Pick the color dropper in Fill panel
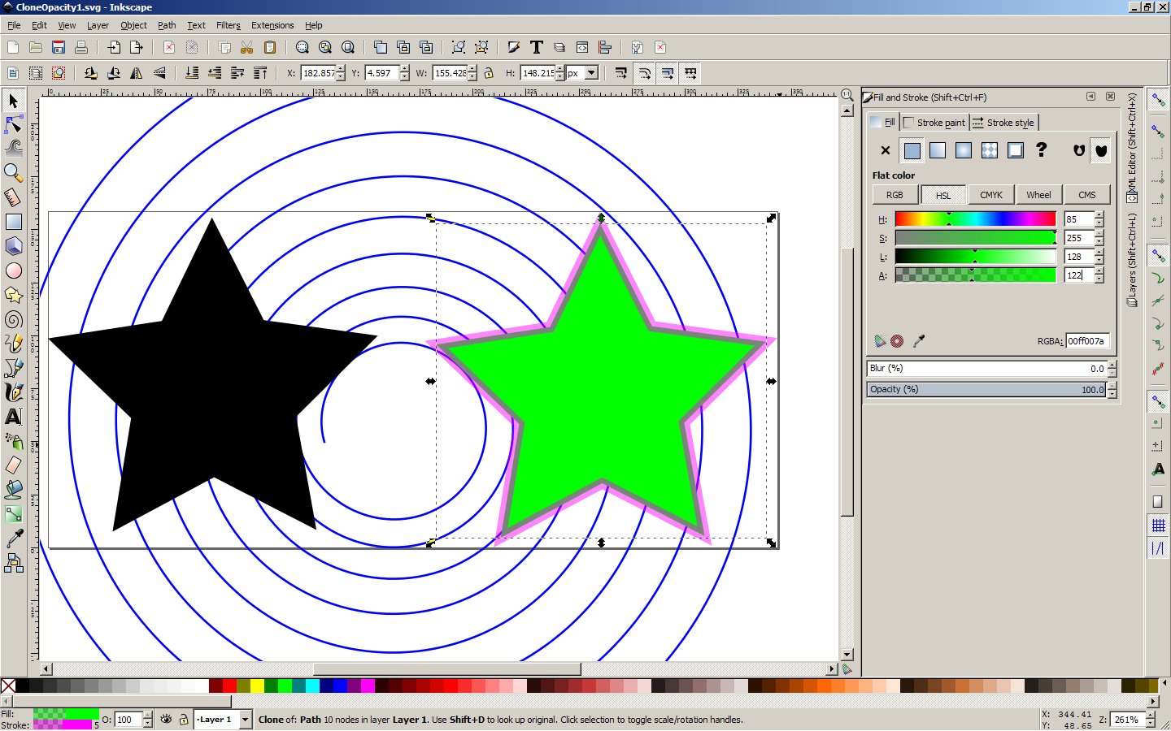Image resolution: width=1171 pixels, height=731 pixels. coord(919,341)
